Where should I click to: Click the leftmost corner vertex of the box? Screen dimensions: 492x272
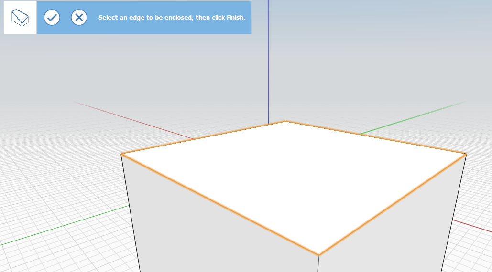click(121, 154)
